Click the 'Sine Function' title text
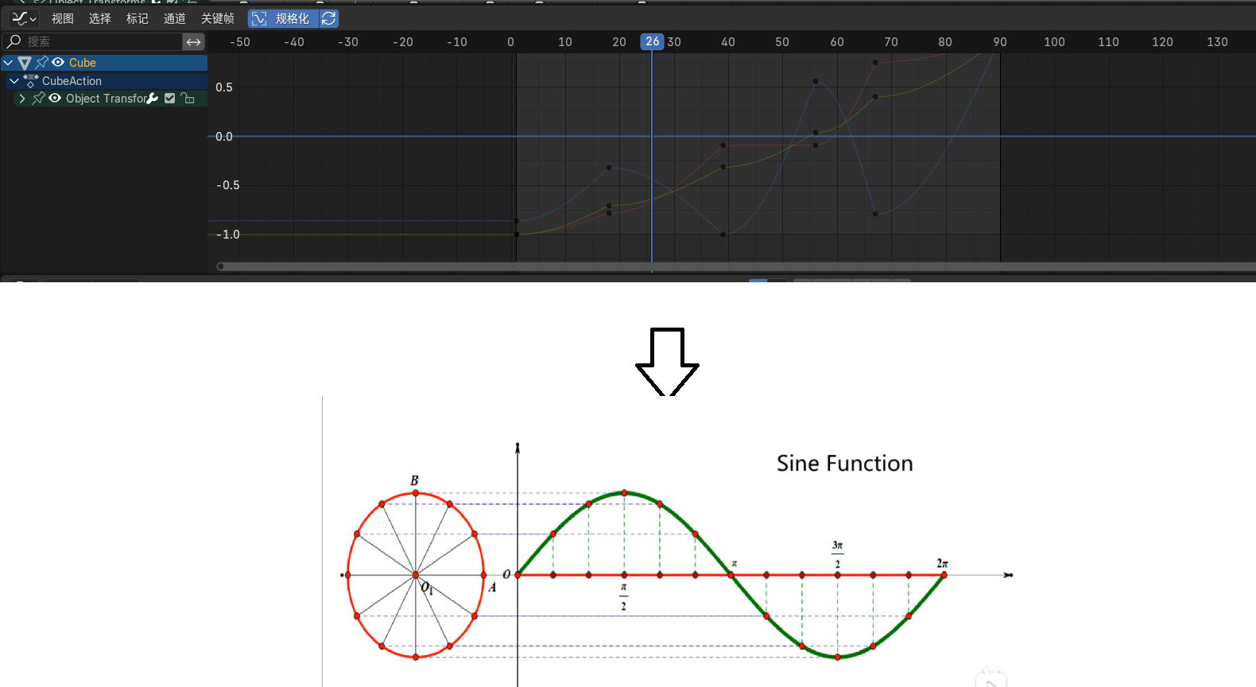Image resolution: width=1256 pixels, height=687 pixels. [845, 464]
